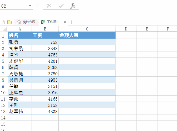
Task: Select the cell containing 王刚
Action: click(x=20, y=105)
